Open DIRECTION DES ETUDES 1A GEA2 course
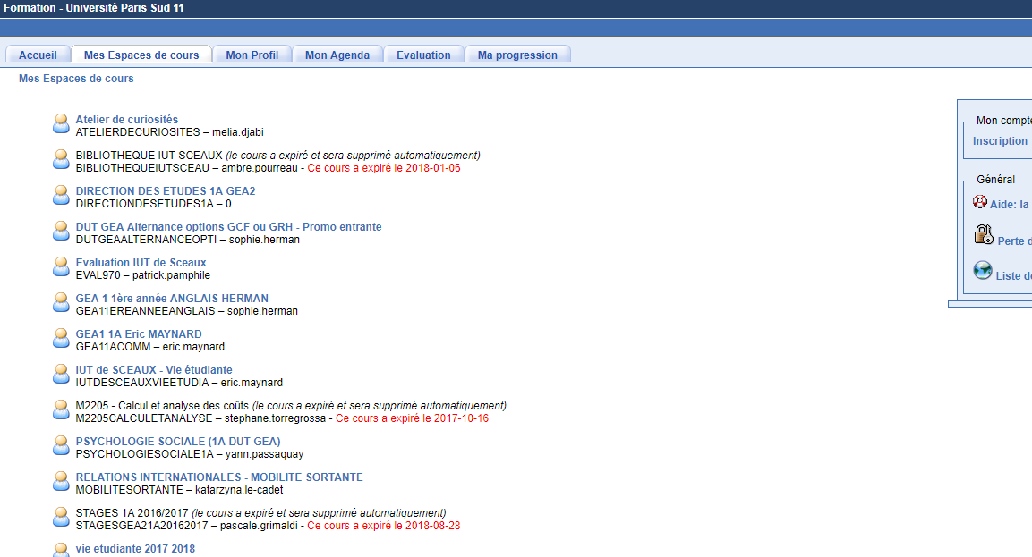1032x557 pixels. tap(166, 191)
